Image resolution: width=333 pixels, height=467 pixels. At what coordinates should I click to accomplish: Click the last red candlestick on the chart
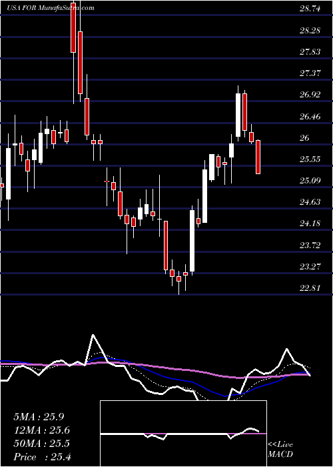[258, 157]
